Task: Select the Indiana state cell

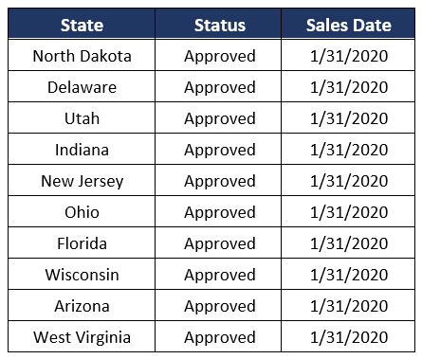Action: [82, 149]
